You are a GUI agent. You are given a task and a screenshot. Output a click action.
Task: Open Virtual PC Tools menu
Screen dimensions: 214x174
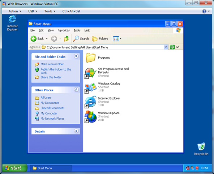[x=50, y=11]
